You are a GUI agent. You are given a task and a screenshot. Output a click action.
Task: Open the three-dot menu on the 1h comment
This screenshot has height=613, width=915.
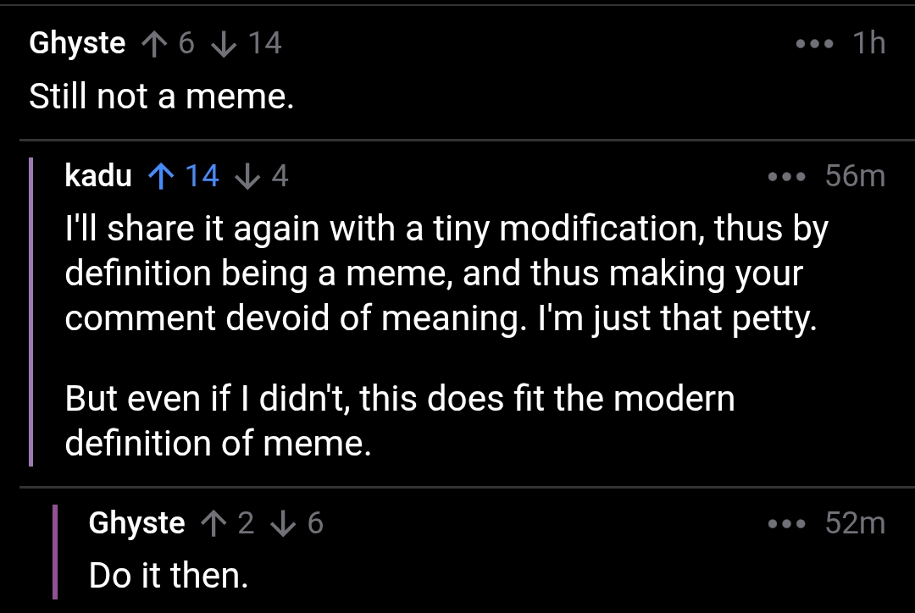coord(816,42)
